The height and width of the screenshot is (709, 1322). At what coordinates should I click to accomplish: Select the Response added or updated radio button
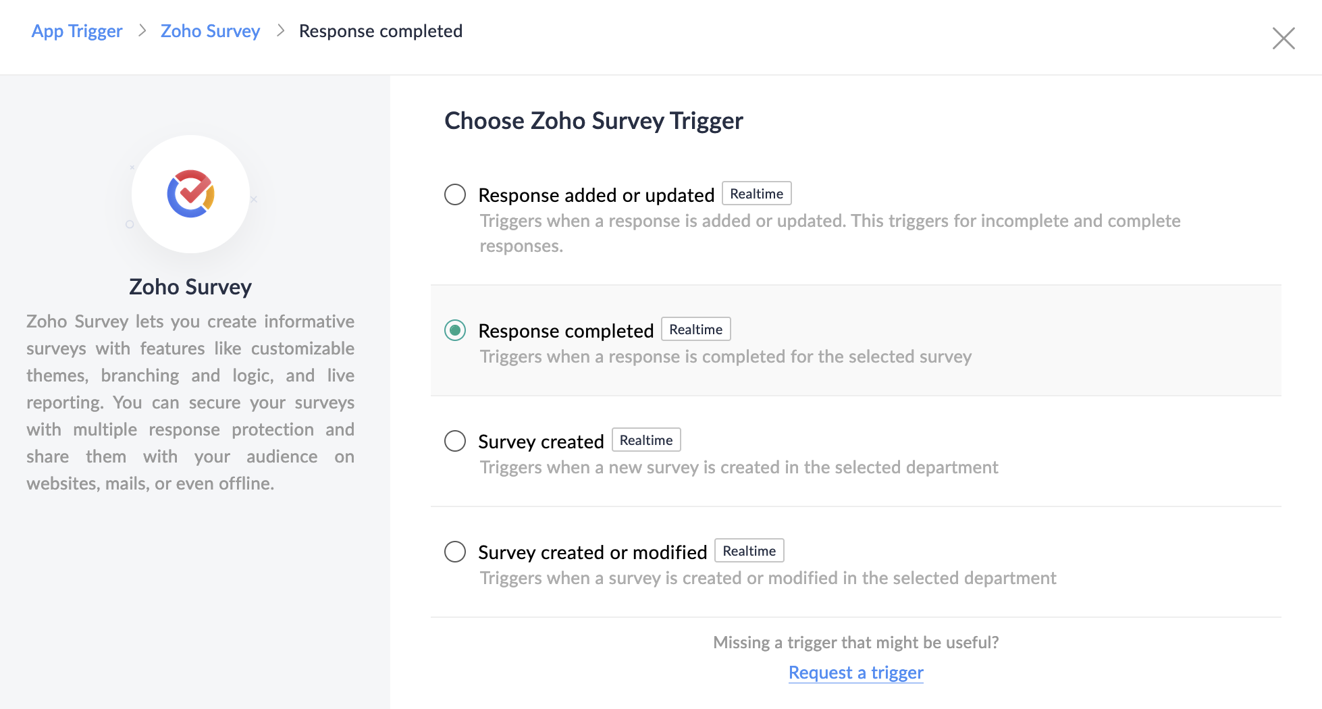coord(455,194)
